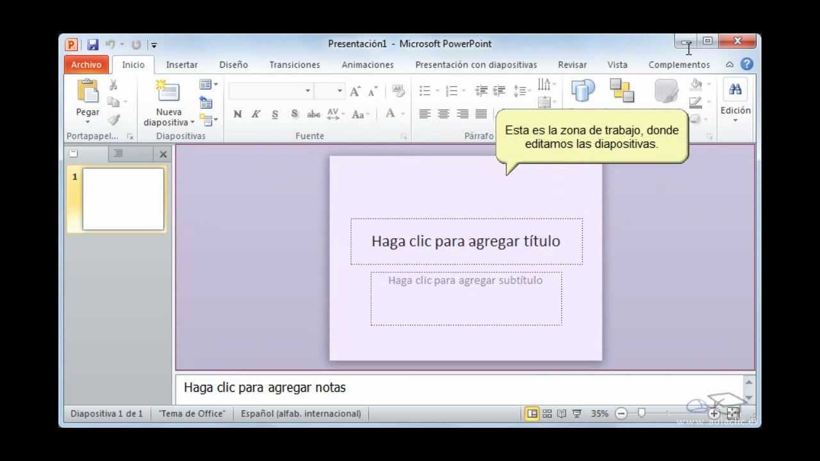Click the Edición binoculars icon
The height and width of the screenshot is (461, 820).
coord(735,90)
